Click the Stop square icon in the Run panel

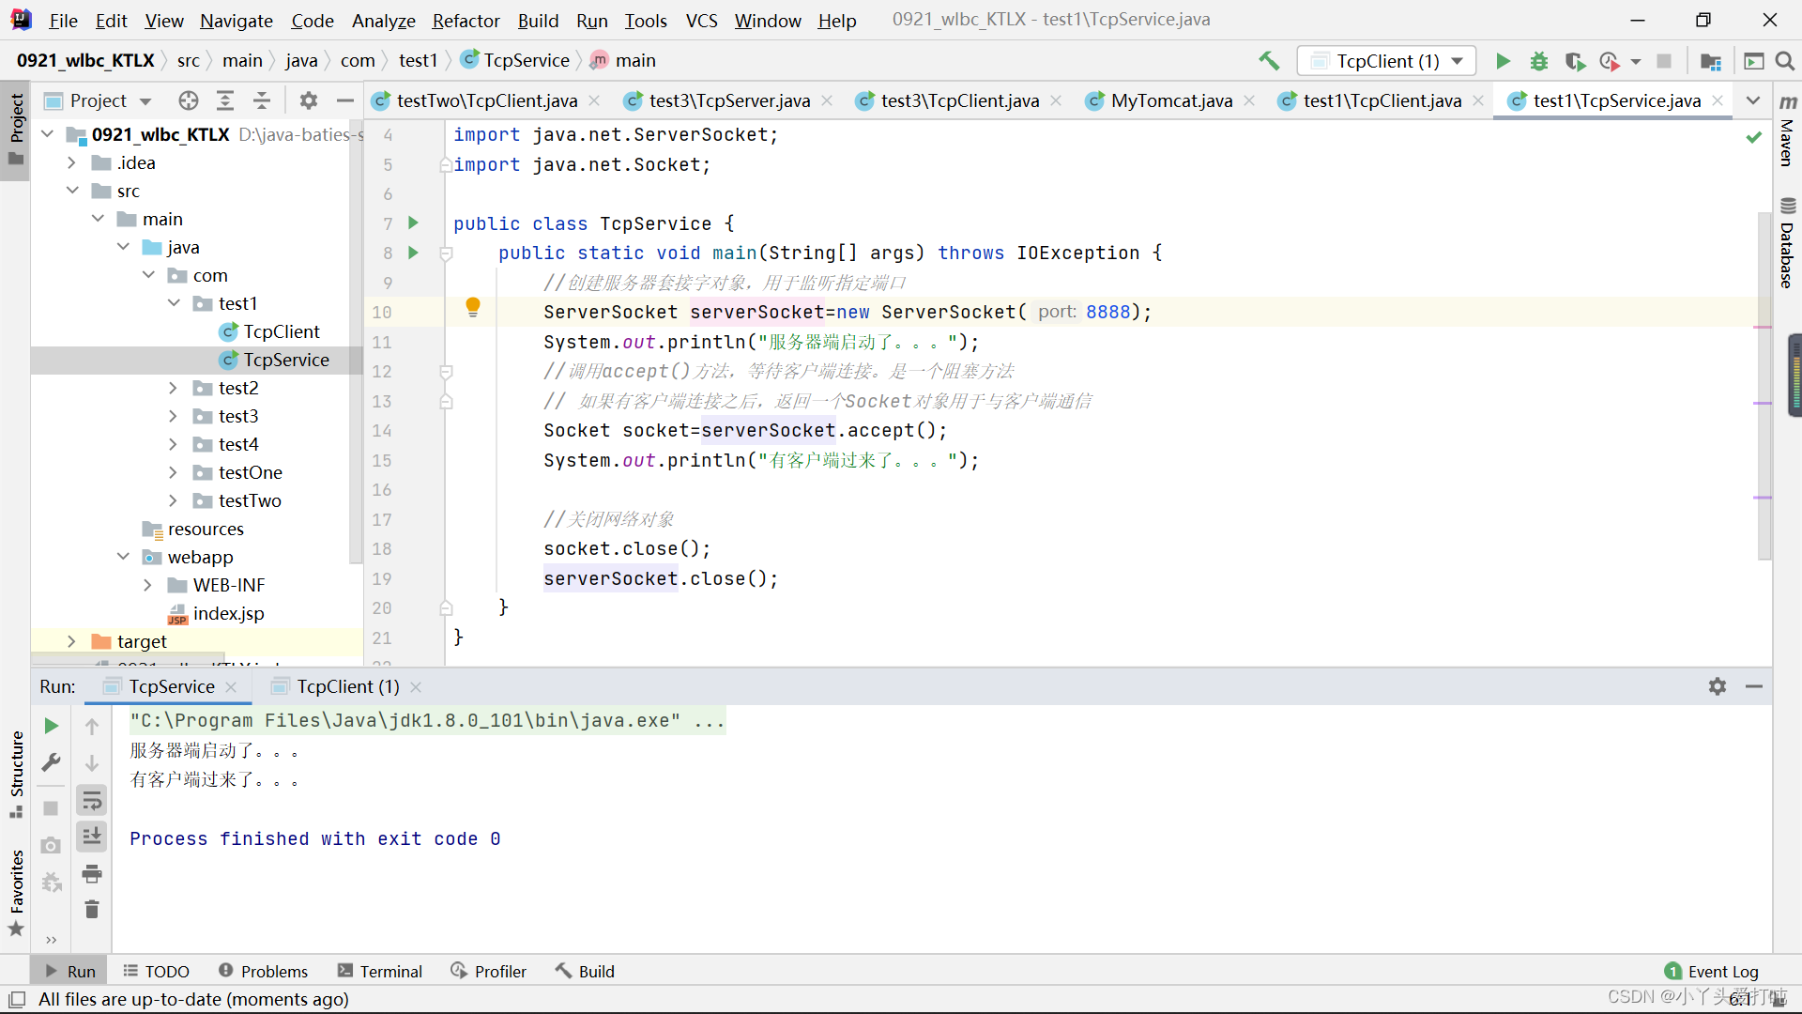[x=52, y=808]
